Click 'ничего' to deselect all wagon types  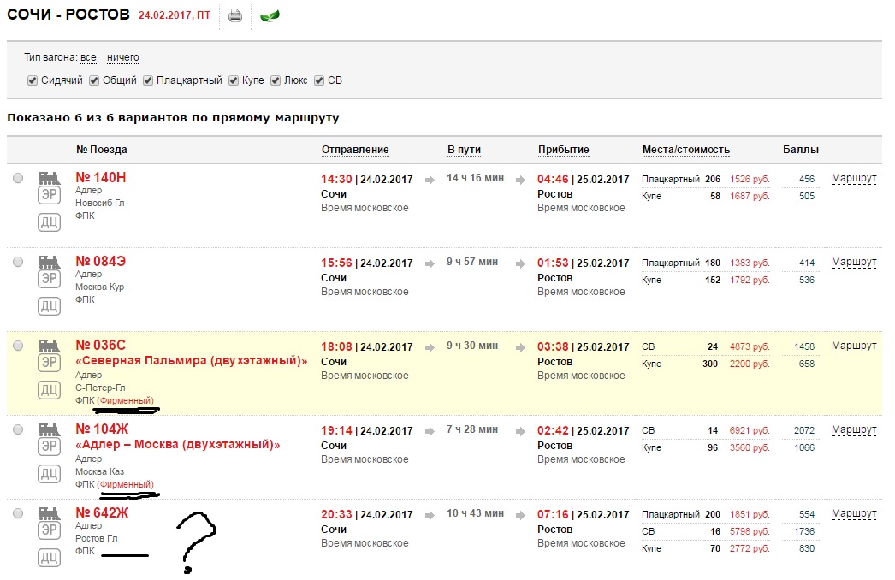click(x=122, y=57)
